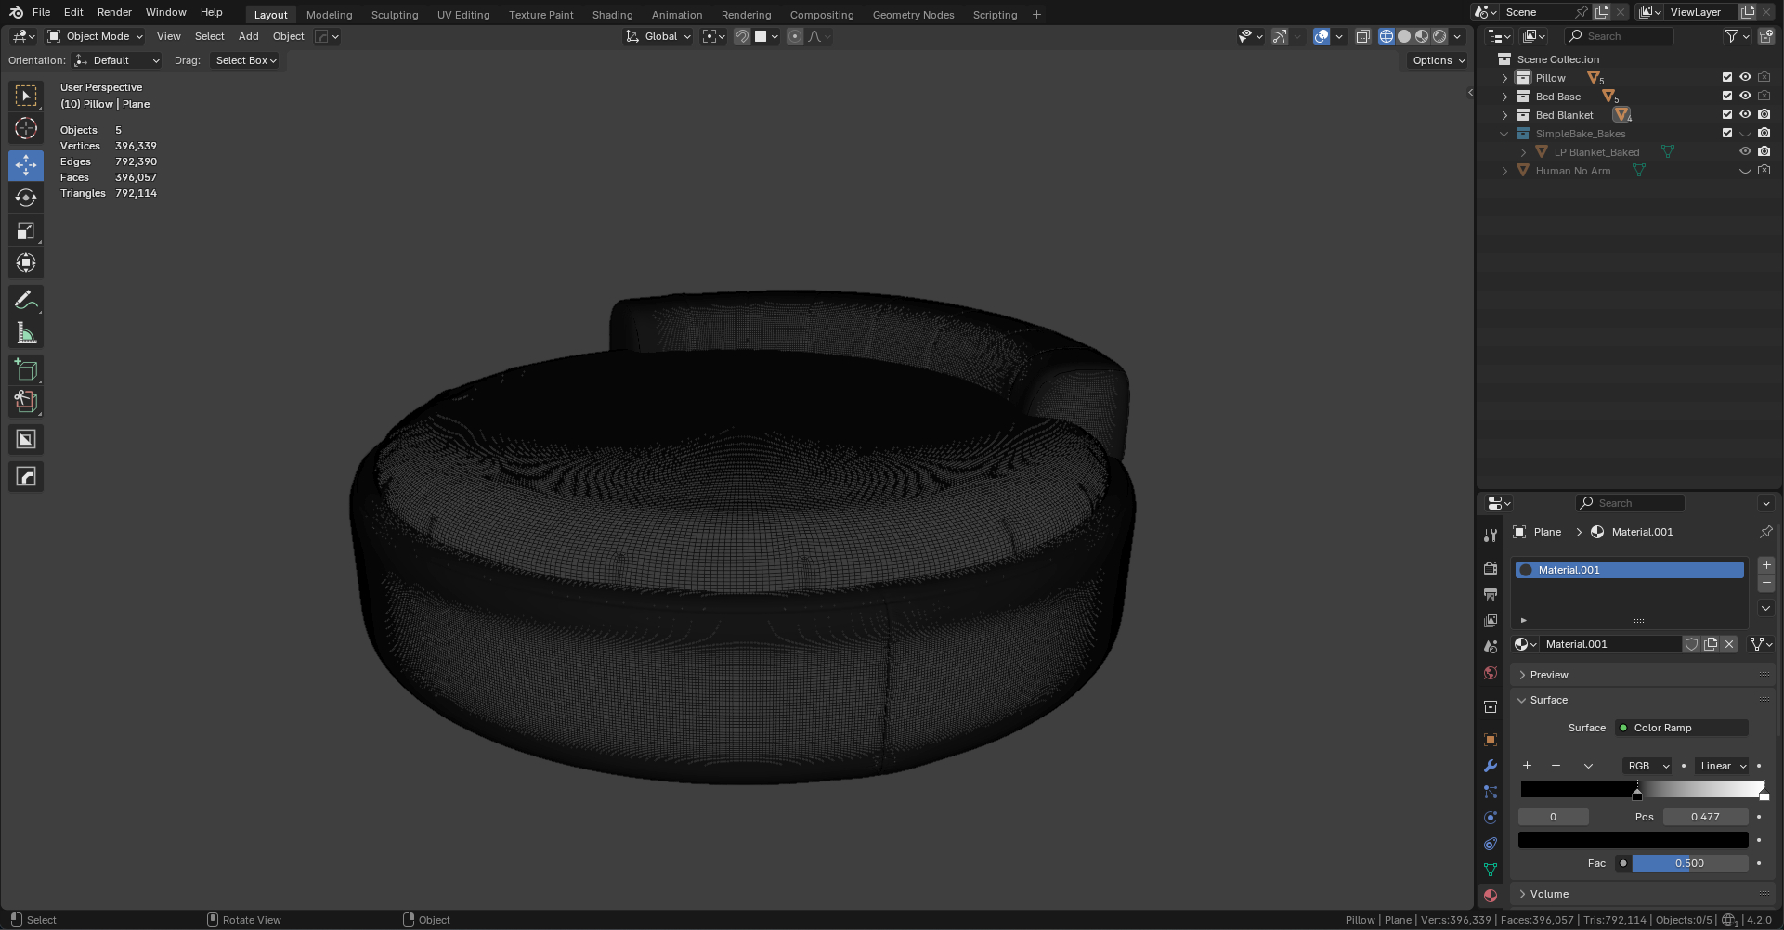Select the Rotate tool

pos(26,198)
